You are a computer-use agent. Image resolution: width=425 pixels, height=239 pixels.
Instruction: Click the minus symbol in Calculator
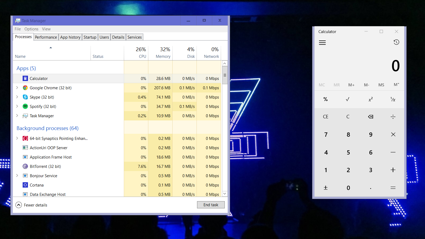(x=393, y=152)
